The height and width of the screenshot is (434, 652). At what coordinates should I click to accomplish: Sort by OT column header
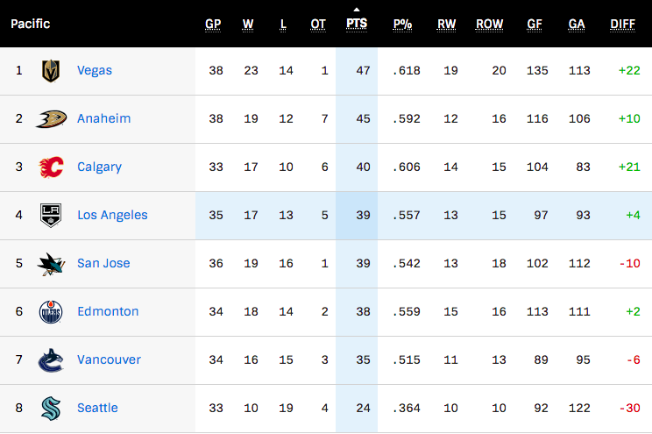(318, 25)
